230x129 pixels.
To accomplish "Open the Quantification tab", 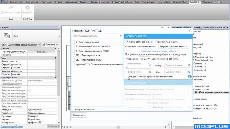I will [x=180, y=2].
